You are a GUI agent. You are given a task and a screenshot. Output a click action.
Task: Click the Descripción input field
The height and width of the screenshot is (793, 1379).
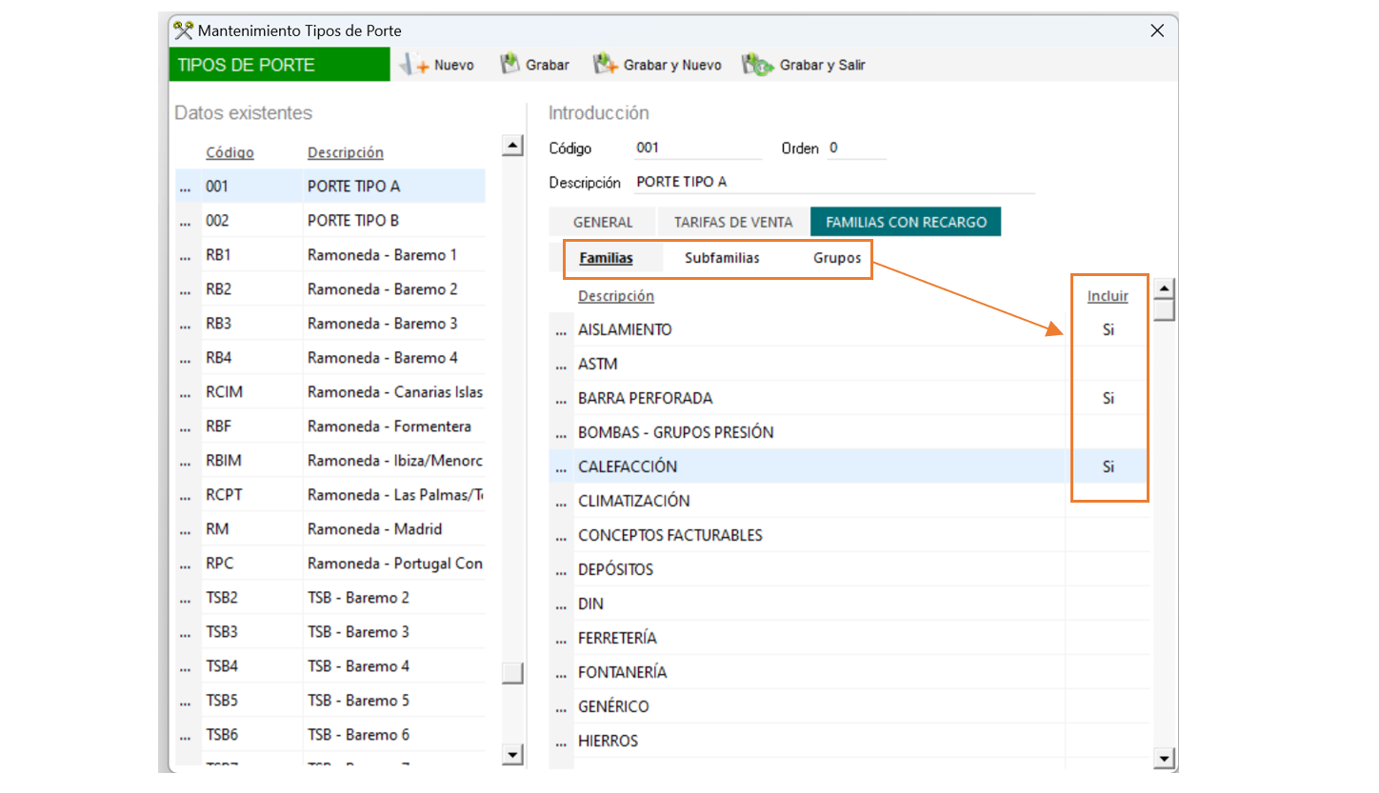(x=833, y=182)
